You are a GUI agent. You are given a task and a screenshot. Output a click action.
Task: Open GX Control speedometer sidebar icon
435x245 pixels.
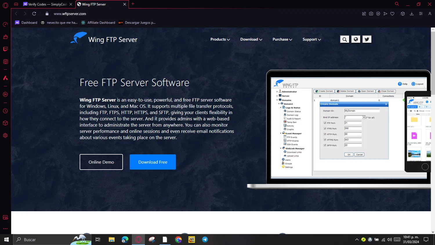coord(5,24)
